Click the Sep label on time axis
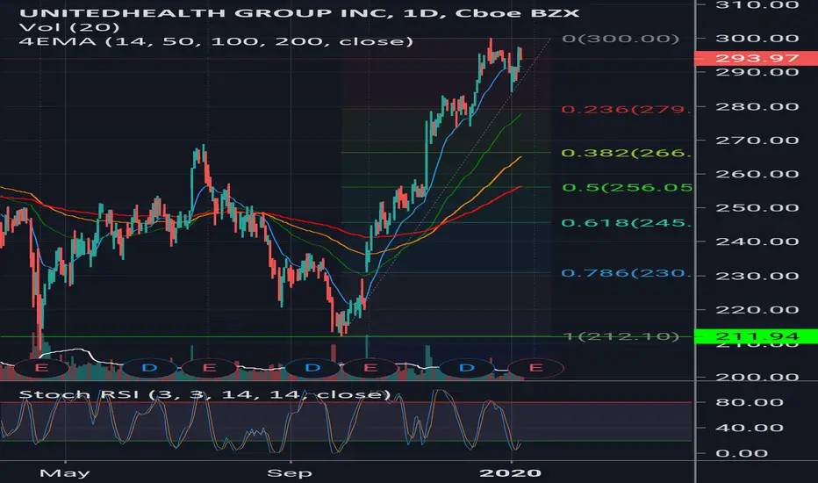This screenshot has height=483, width=818. point(290,473)
